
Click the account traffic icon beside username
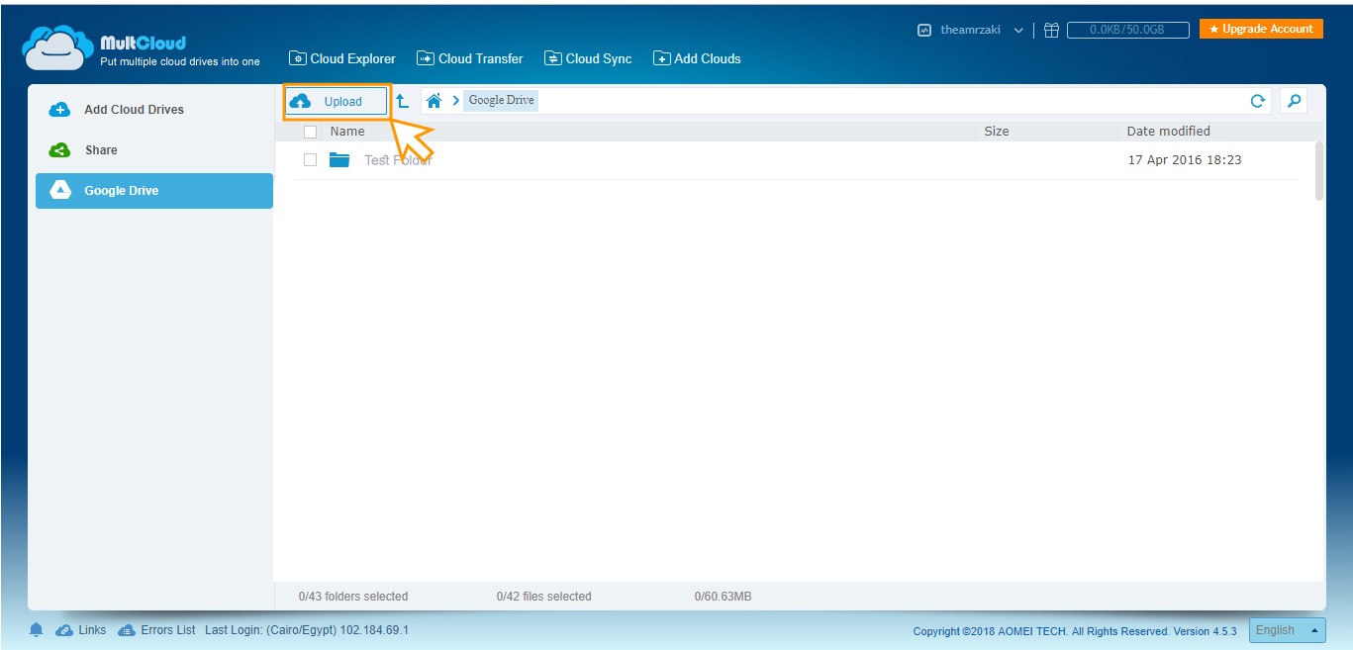[x=924, y=30]
